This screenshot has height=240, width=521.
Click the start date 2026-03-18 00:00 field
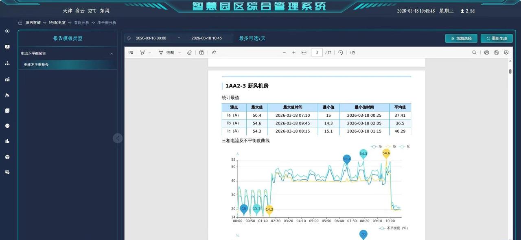[x=151, y=38]
